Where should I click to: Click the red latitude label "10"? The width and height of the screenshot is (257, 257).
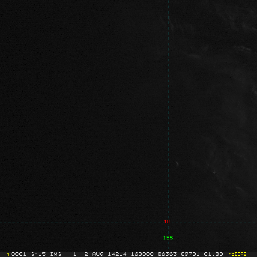point(167,221)
